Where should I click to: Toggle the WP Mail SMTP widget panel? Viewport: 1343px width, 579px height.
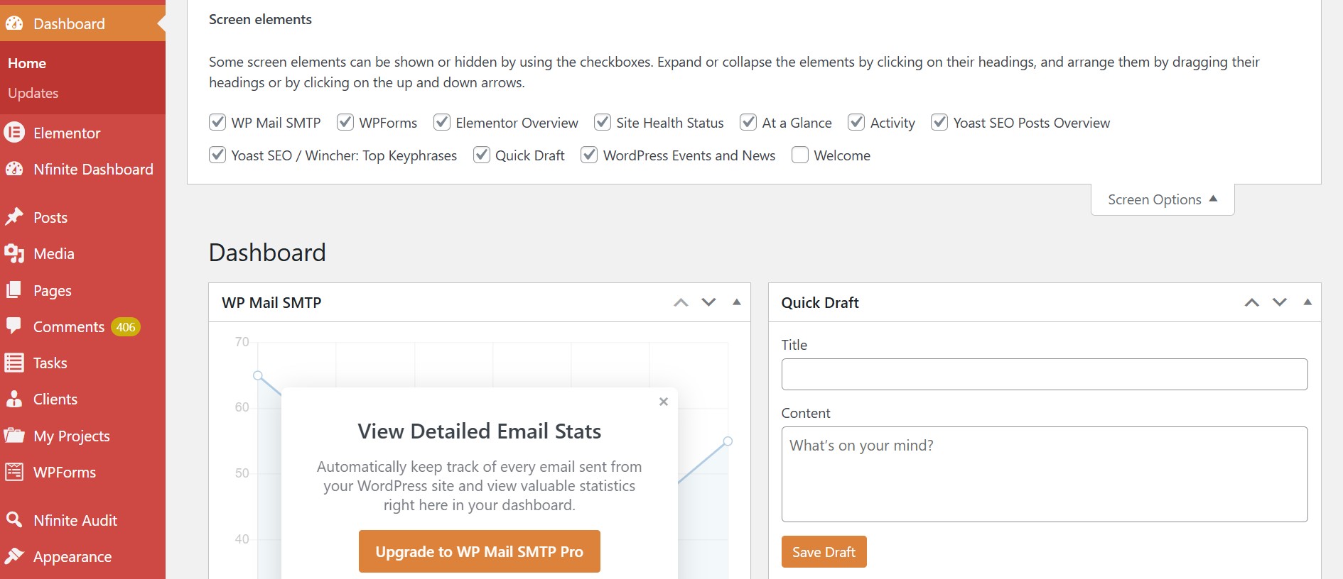[737, 302]
